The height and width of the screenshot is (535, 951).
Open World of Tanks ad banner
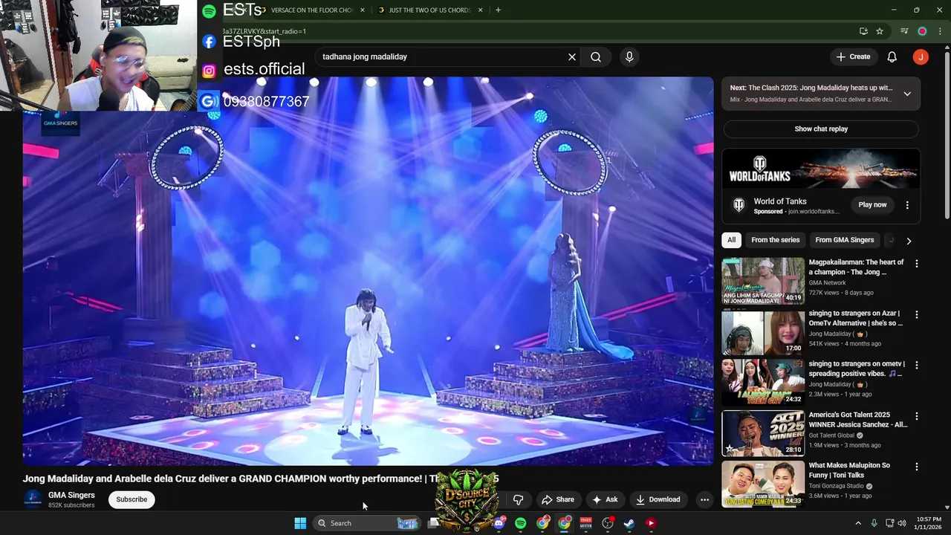pyautogui.click(x=821, y=169)
